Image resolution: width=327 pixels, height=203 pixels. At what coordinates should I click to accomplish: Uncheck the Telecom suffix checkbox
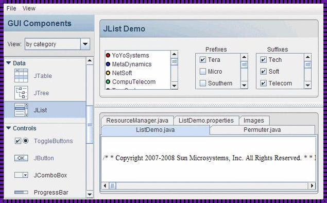pos(263,83)
